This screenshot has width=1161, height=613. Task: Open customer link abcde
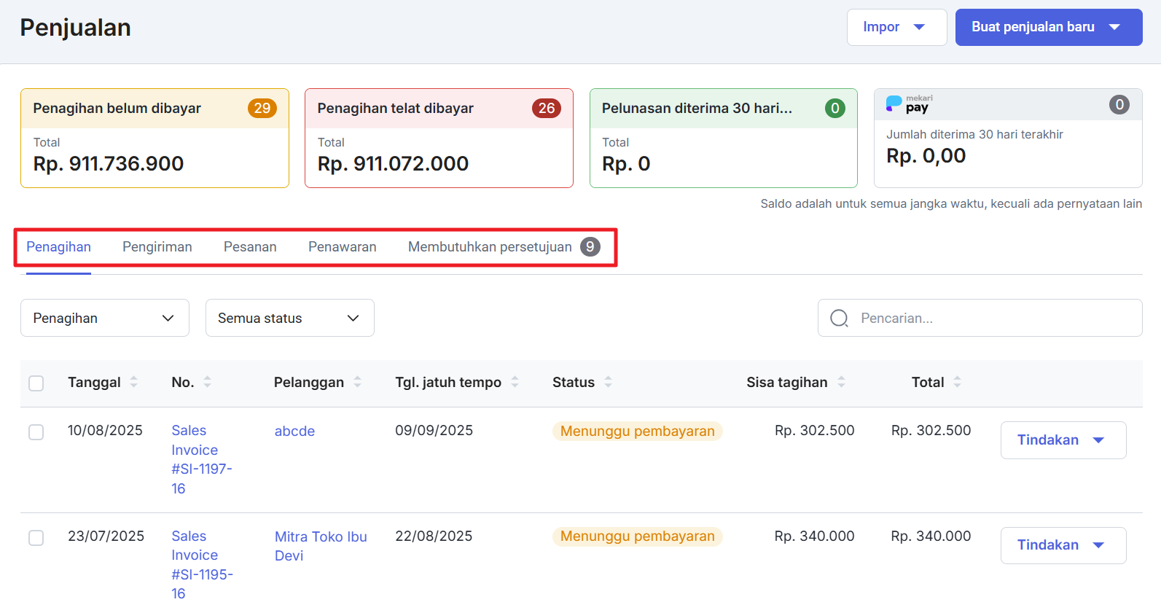(294, 432)
